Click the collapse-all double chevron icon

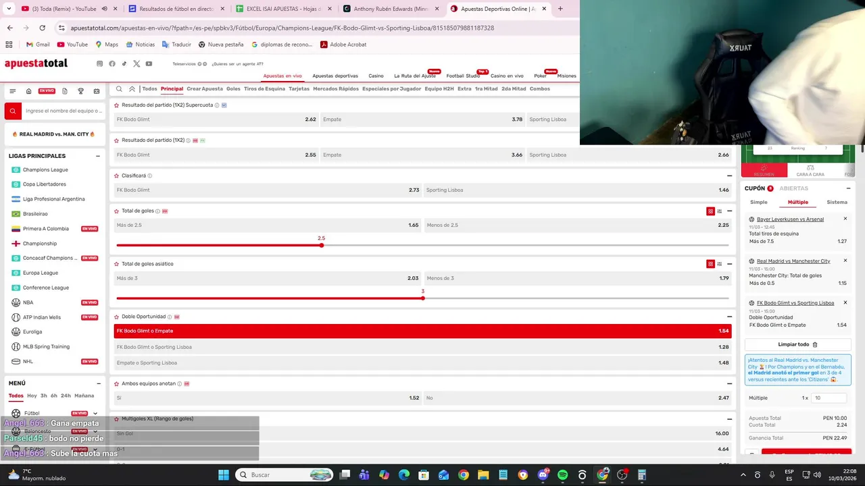pyautogui.click(x=132, y=88)
